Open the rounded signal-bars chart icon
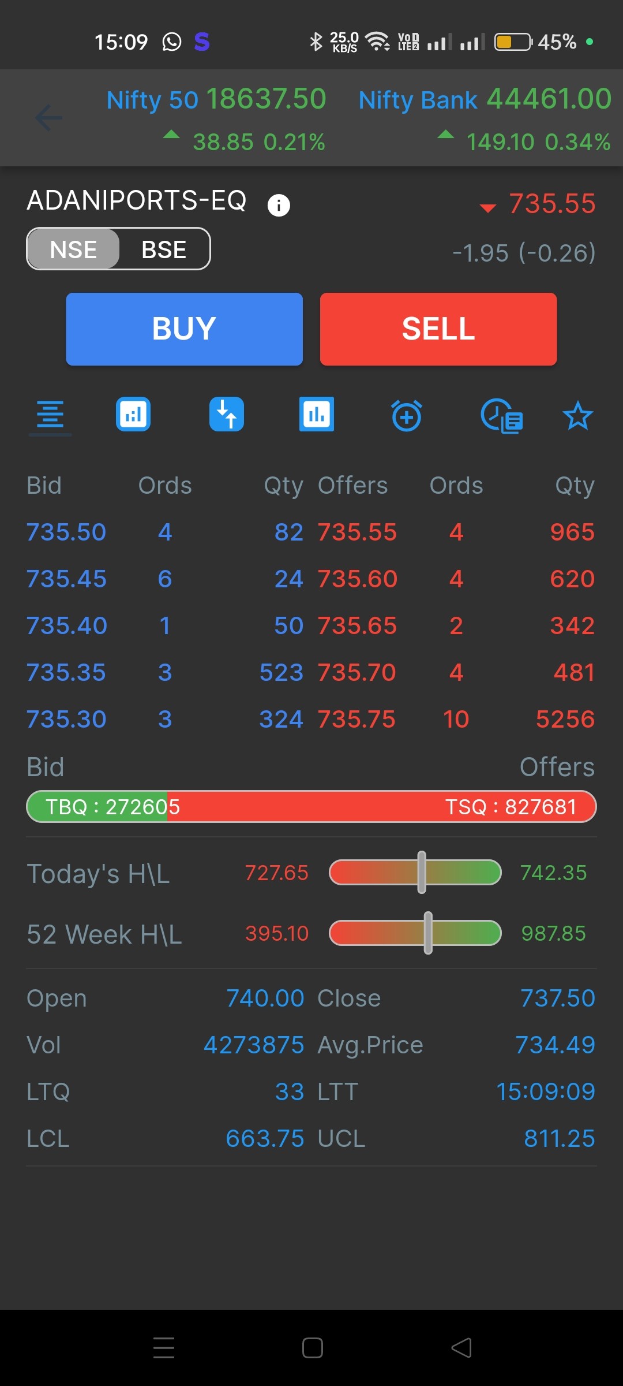The width and height of the screenshot is (623, 1386). [x=133, y=415]
